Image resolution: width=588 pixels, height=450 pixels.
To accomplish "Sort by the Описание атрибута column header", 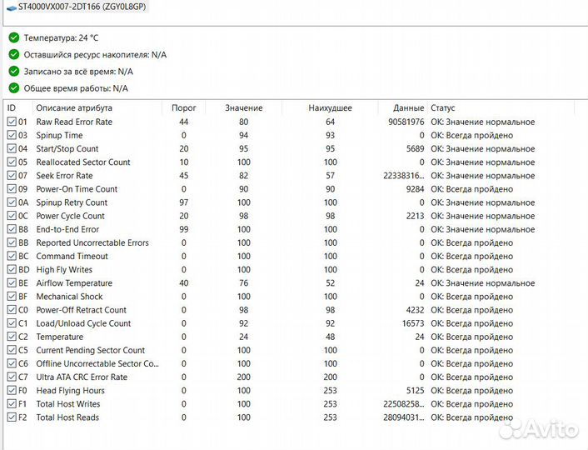I will [73, 108].
